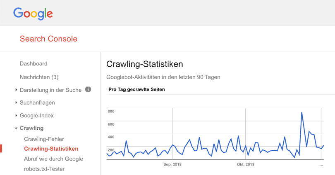The height and width of the screenshot is (175, 335).
Task: Select the Google-Index menu item
Action: (36, 115)
